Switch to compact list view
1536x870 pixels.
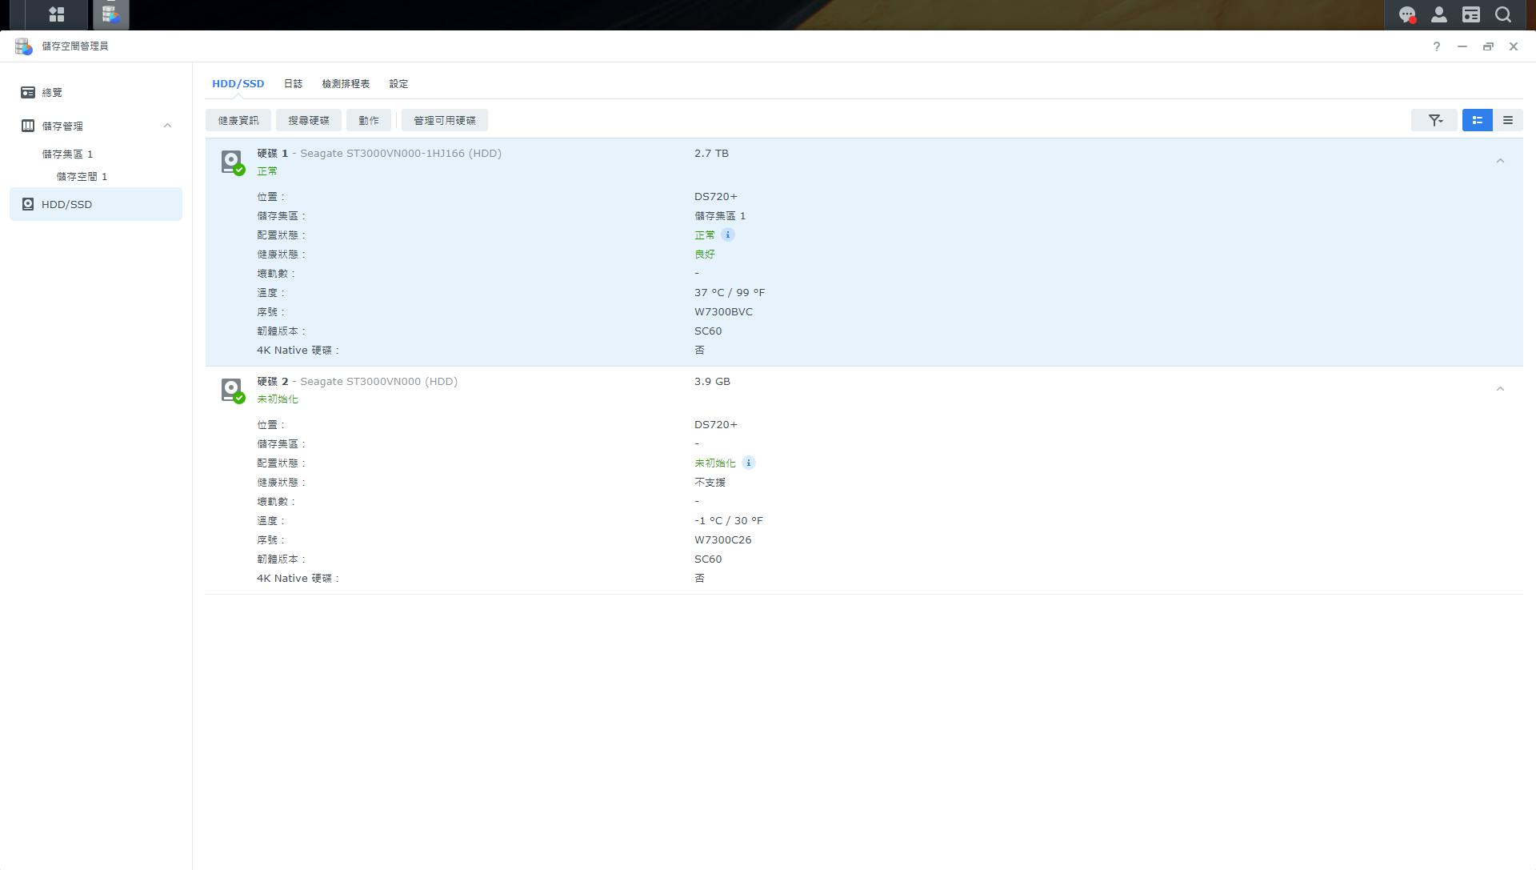[x=1507, y=120]
